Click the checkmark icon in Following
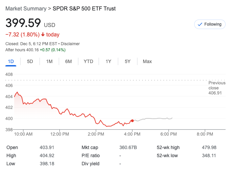Screen dimensions: 232x171 200,24
